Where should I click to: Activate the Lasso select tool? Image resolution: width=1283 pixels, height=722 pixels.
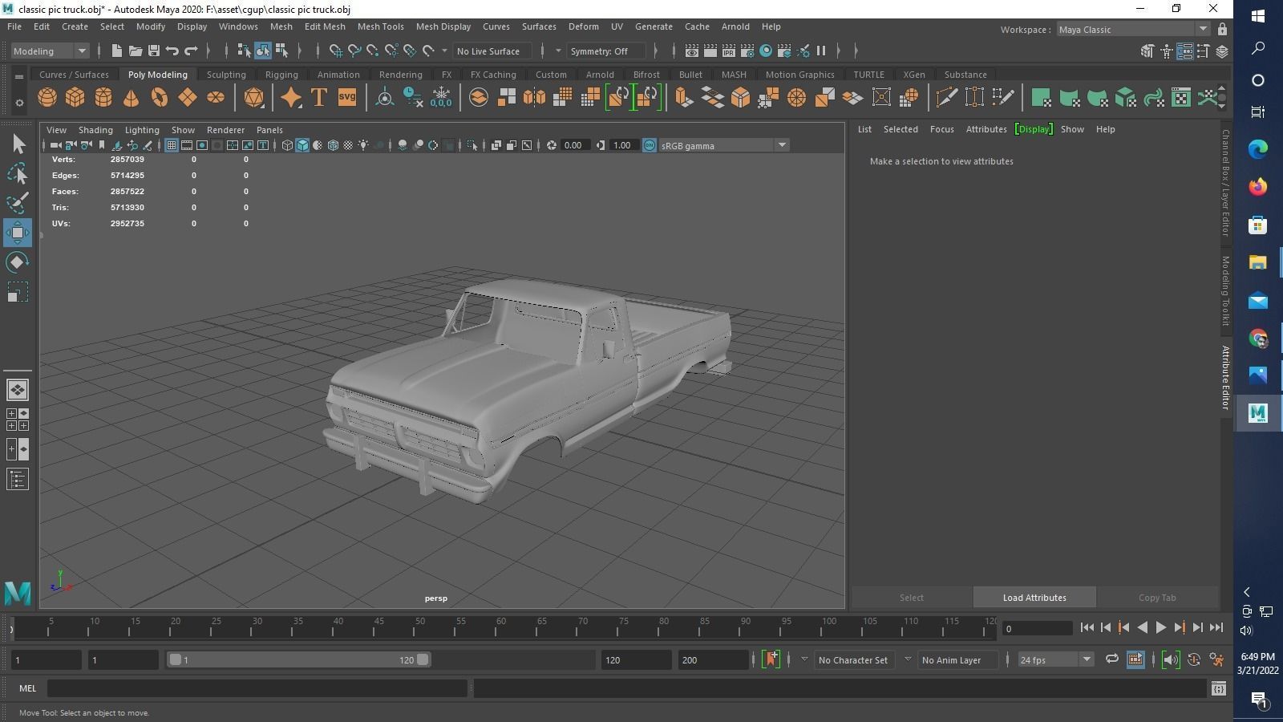[x=18, y=173]
